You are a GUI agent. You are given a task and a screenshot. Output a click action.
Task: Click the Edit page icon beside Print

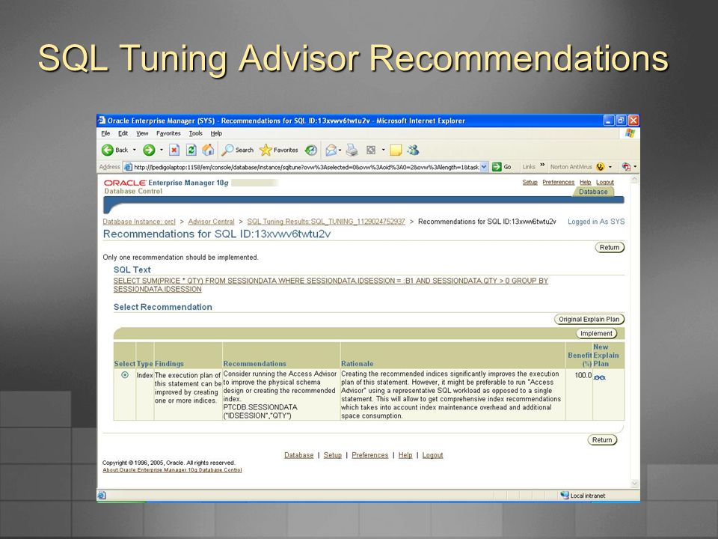[371, 150]
